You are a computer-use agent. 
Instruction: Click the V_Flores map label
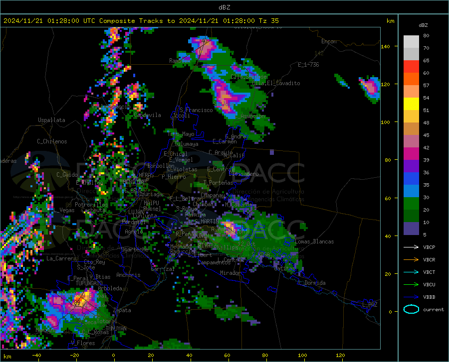[83, 343]
